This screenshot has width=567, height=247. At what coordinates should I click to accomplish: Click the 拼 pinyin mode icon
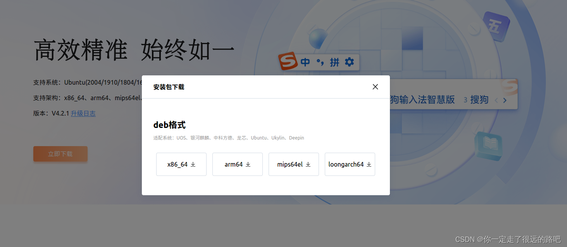tap(334, 62)
